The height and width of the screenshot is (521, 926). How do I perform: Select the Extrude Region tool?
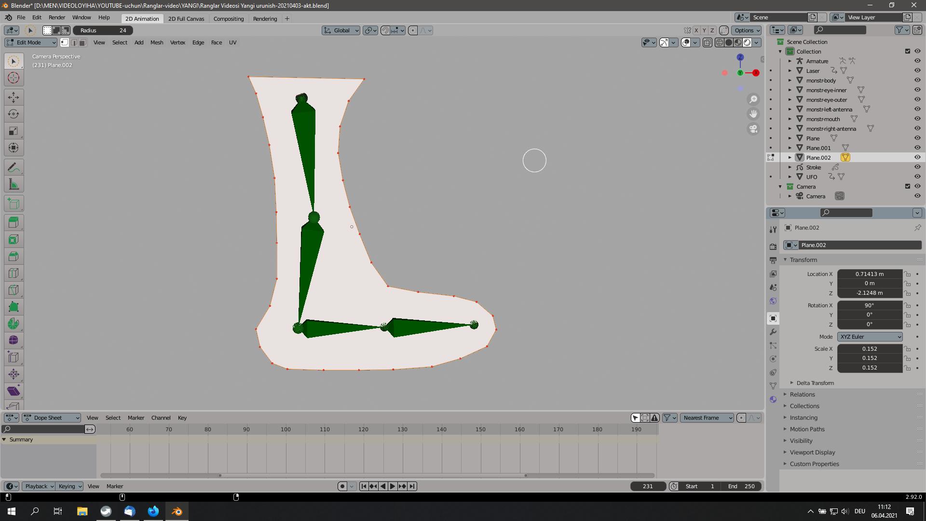pos(14,222)
